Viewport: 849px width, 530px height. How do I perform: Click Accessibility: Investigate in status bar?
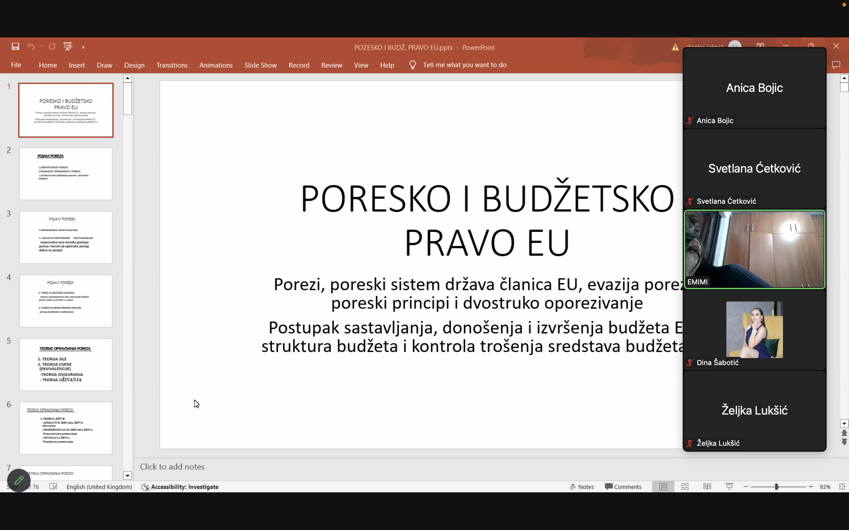180,486
